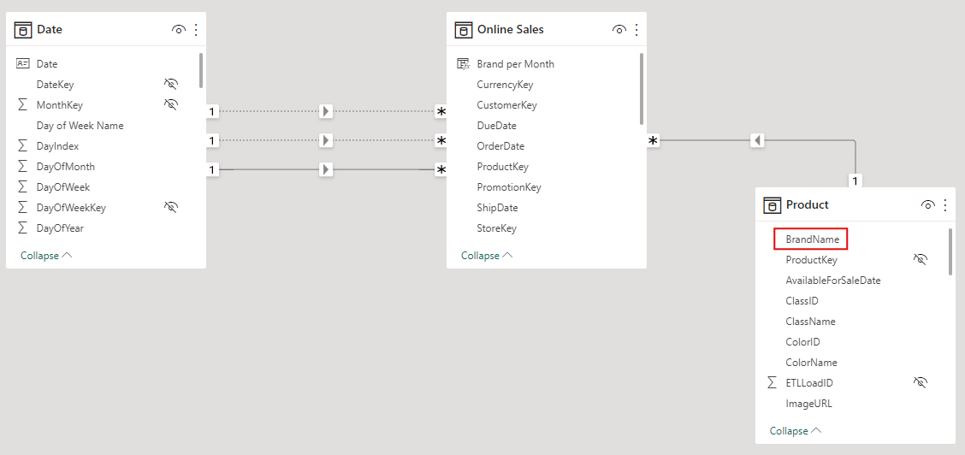The height and width of the screenshot is (455, 965).
Task: Unhide the ETLLoadID field in Product
Action: point(920,383)
